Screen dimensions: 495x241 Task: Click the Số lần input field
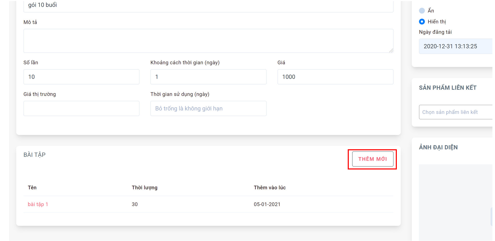pos(81,77)
